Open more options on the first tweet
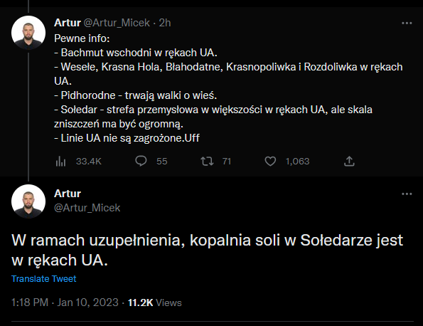The image size is (423, 326). coord(407,23)
